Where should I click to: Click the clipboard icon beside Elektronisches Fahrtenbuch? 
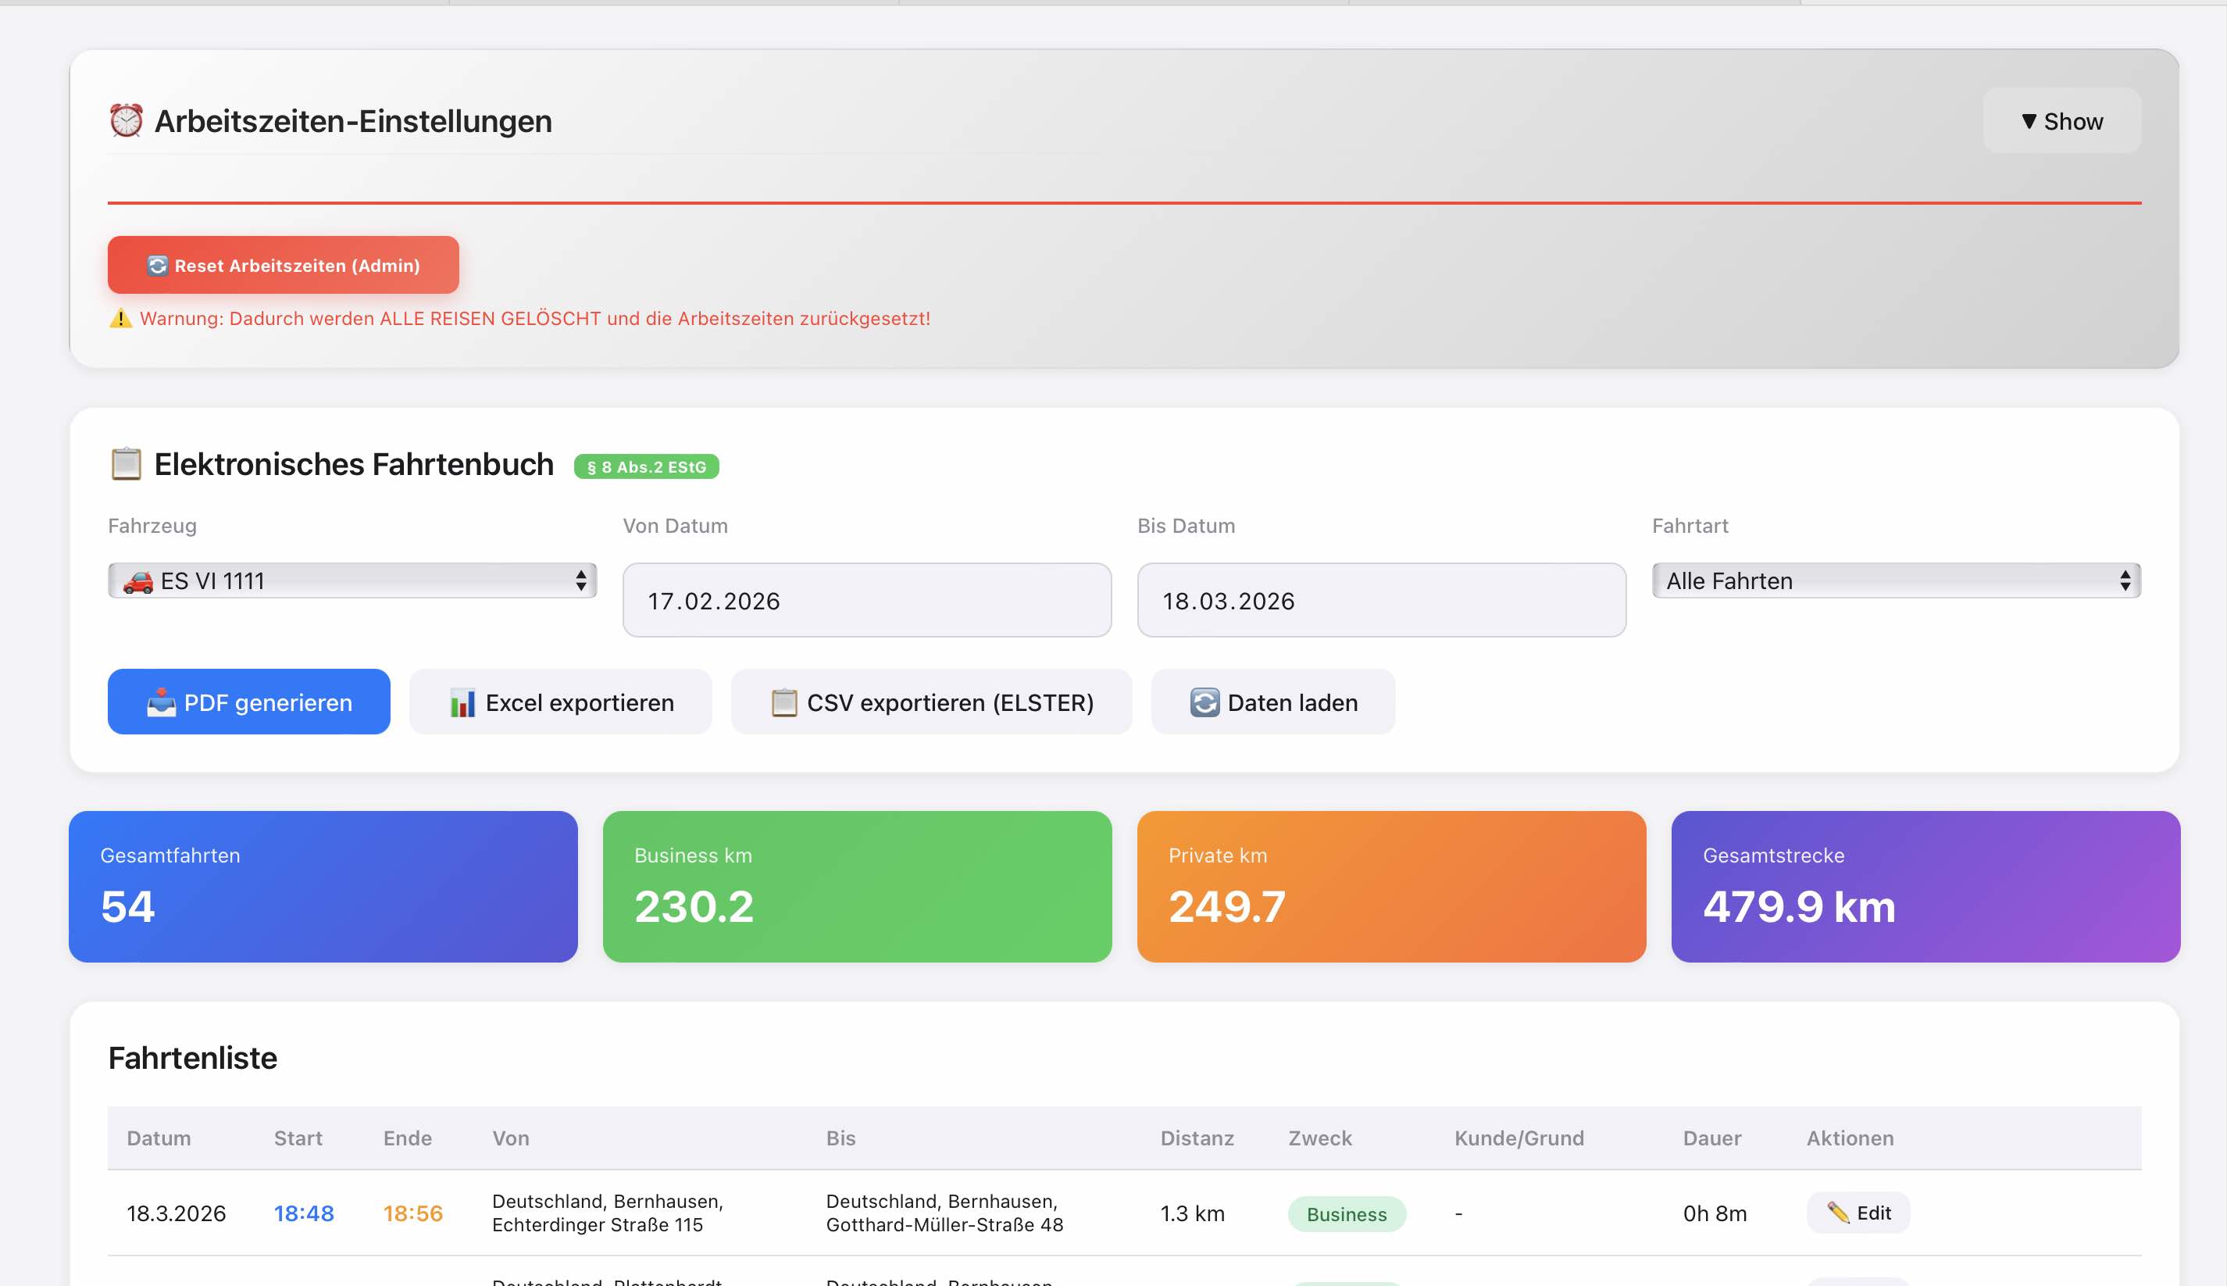127,465
